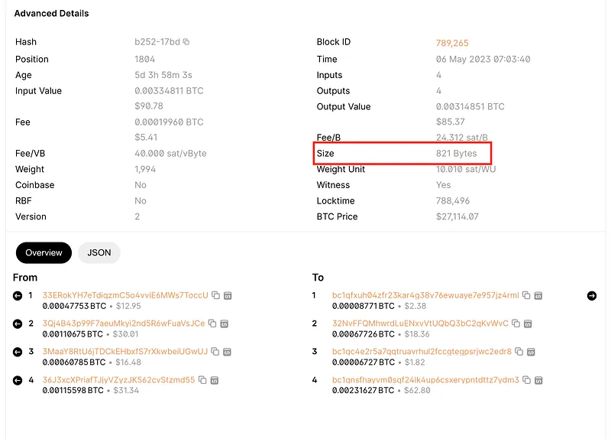611x439 pixels.
Task: Click the Size 821 Bytes value
Action: click(x=456, y=154)
